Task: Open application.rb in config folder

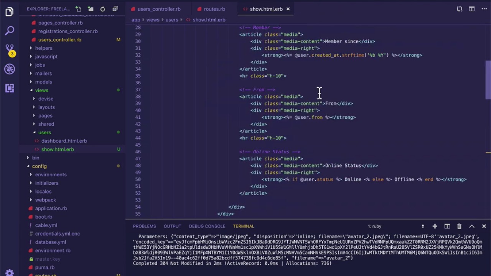Action: click(51, 208)
